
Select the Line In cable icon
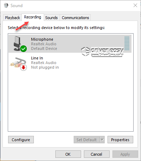pyautogui.click(x=18, y=63)
